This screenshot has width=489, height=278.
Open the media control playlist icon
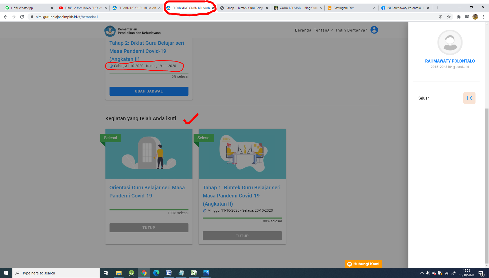click(467, 17)
